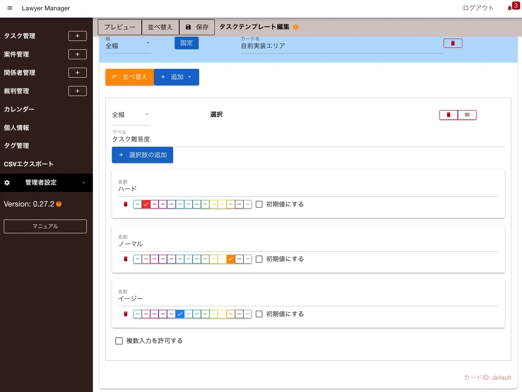Click the drag handle menu icon for 選択 field
Screen dimensions: 522x392
pyautogui.click(x=467, y=115)
